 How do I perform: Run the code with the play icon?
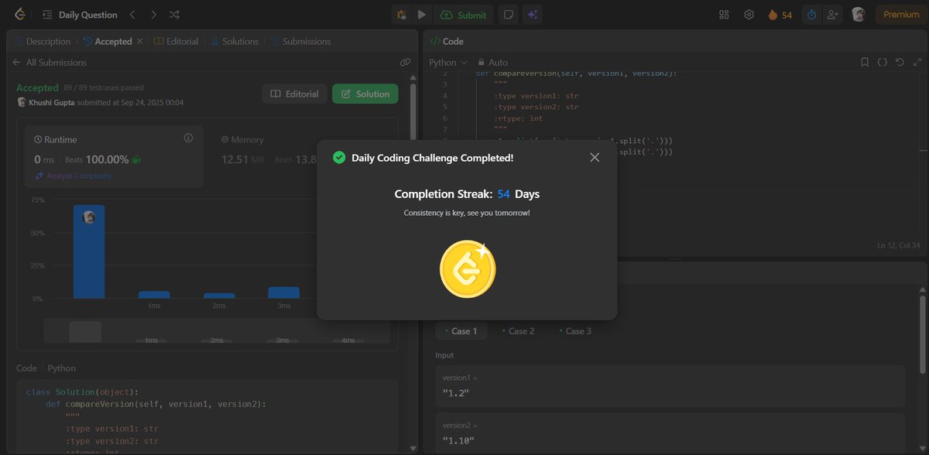pyautogui.click(x=422, y=15)
